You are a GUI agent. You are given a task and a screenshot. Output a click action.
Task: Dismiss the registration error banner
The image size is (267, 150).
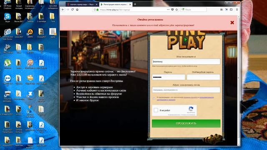click(232, 22)
